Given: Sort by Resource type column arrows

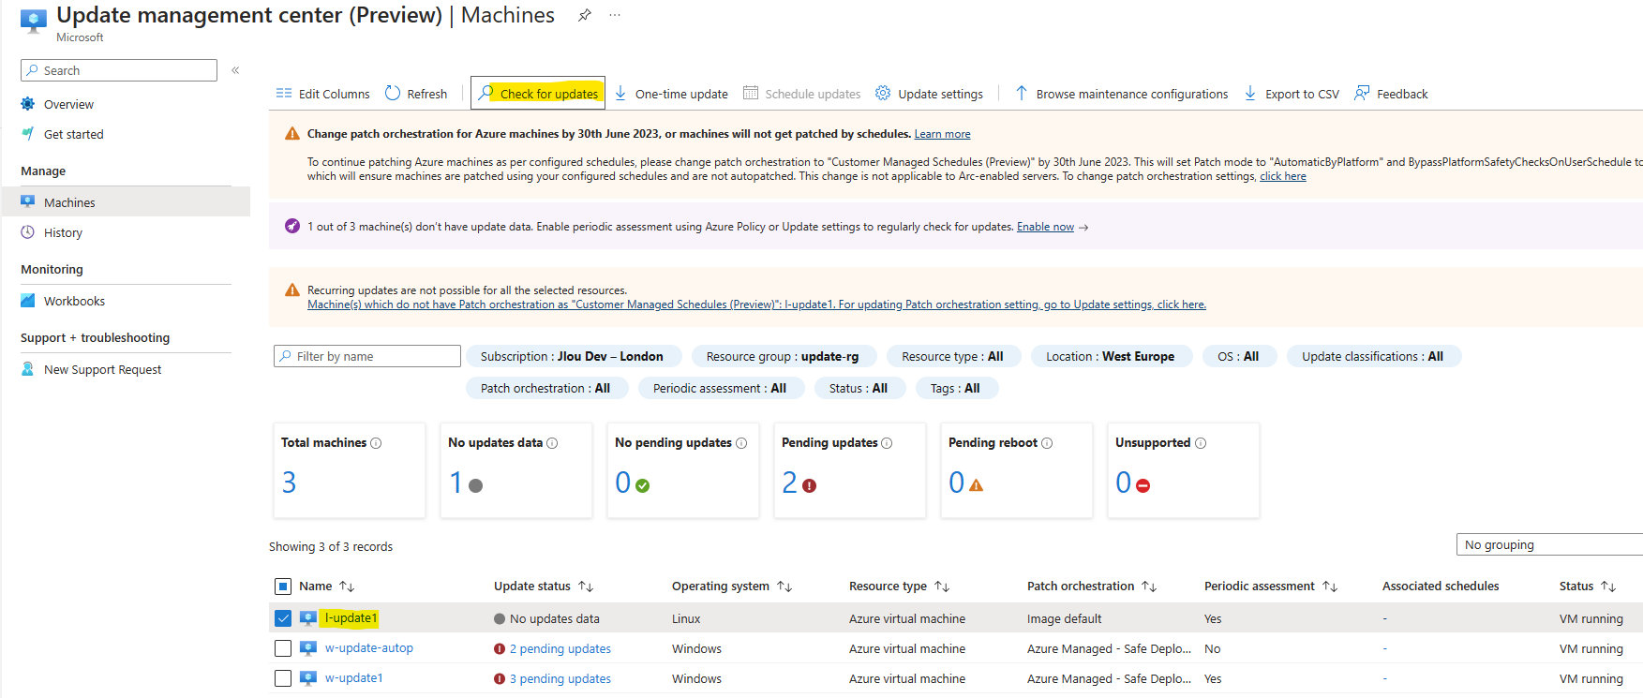Looking at the screenshot, I should [x=942, y=587].
